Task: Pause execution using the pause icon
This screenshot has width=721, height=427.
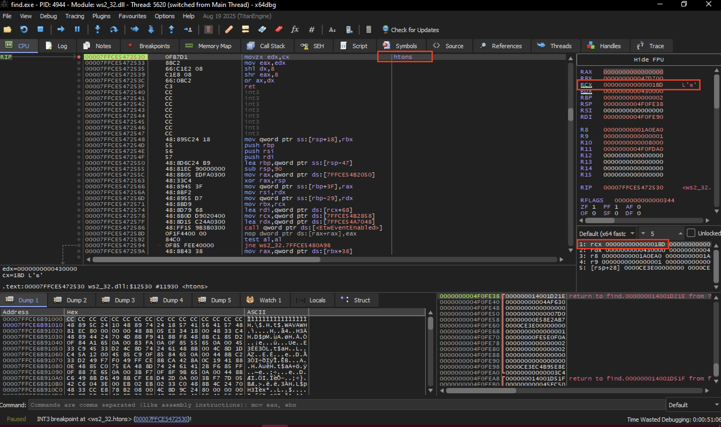Action: (x=77, y=29)
